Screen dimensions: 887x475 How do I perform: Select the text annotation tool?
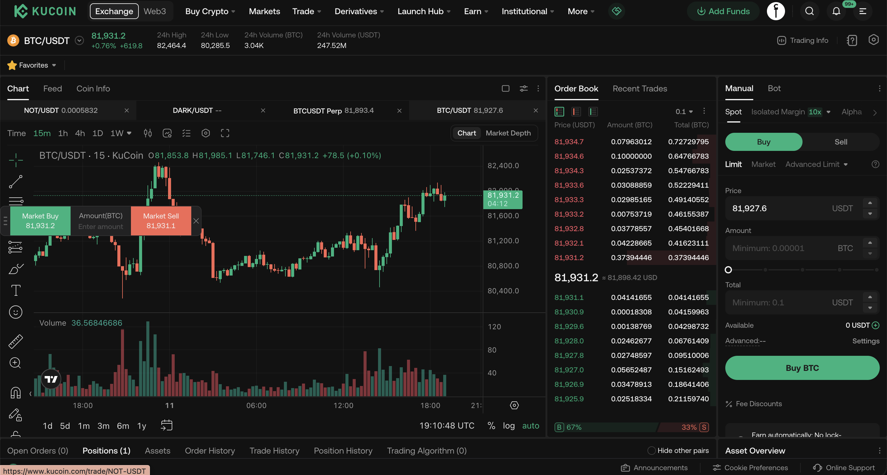(16, 290)
